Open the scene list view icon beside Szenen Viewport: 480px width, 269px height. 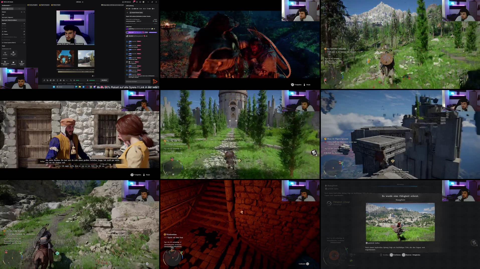pyautogui.click(x=22, y=12)
